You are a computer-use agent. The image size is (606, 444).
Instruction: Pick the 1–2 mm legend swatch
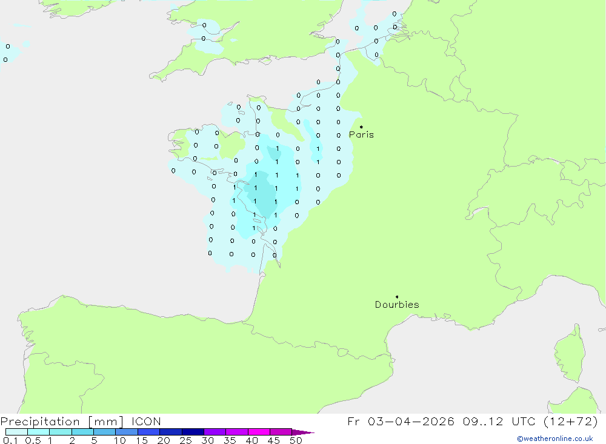click(60, 432)
